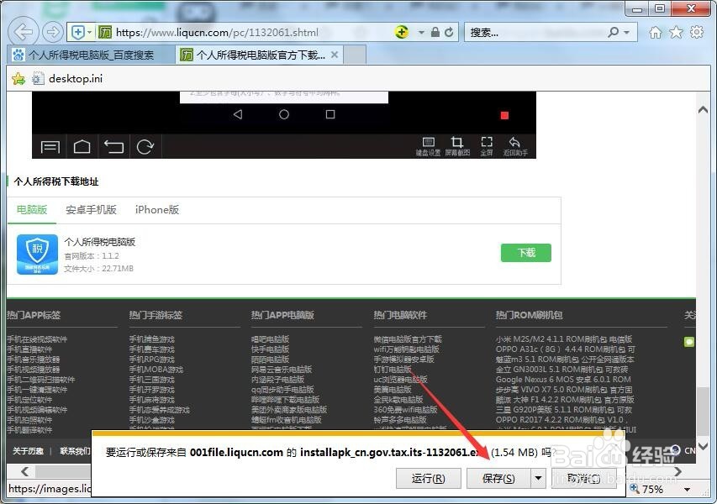Open 美团外卖商家版电脑版 link
Image resolution: width=717 pixels, height=504 pixels.
[289, 409]
